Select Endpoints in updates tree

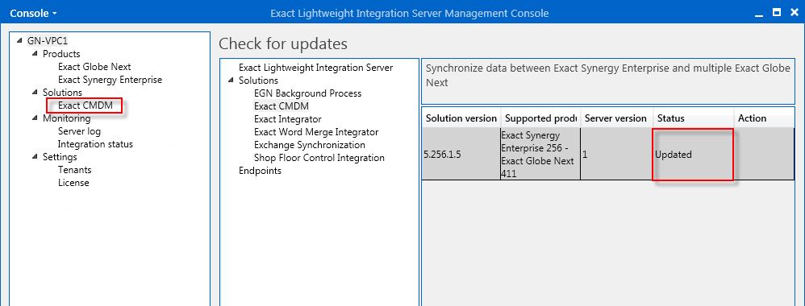click(260, 171)
